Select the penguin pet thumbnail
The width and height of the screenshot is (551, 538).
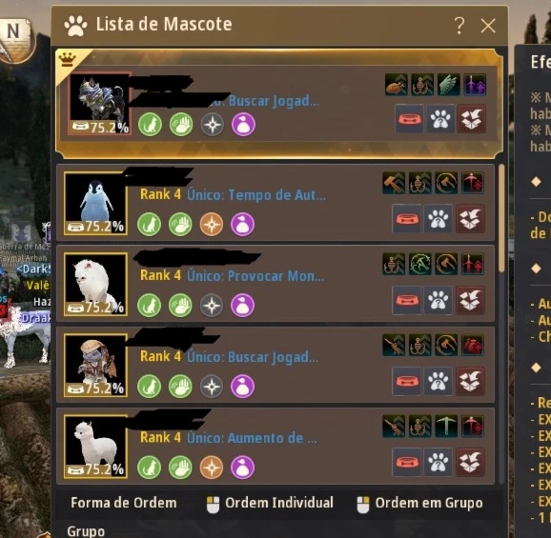pos(95,204)
